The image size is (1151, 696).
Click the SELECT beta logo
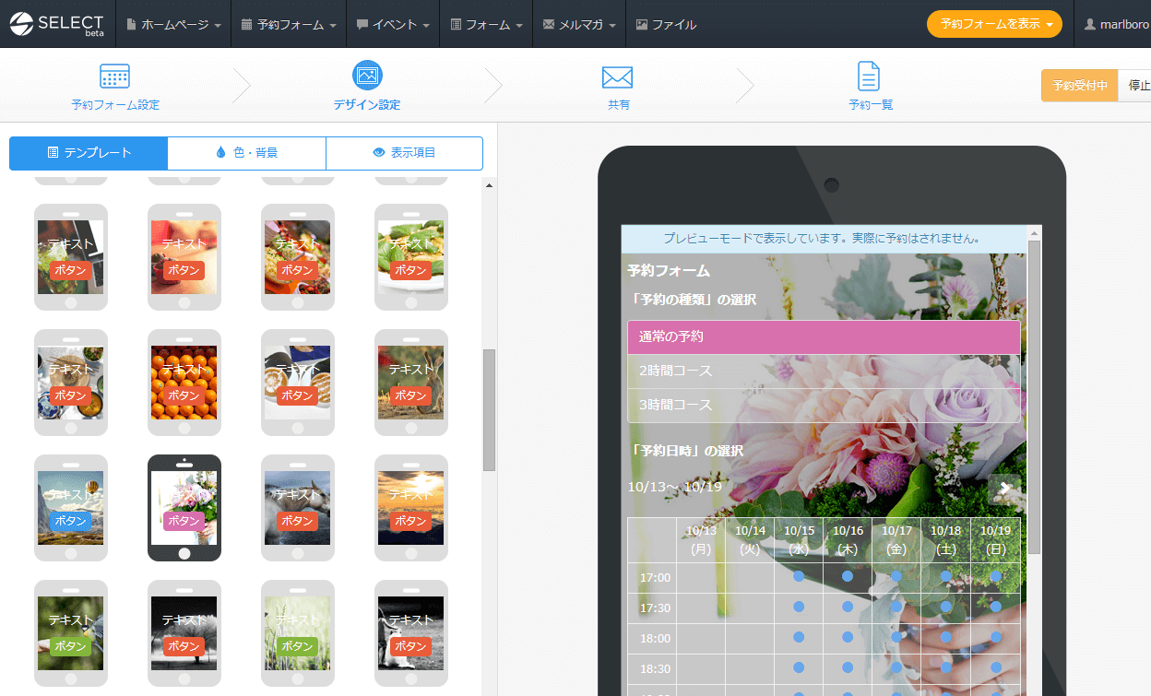tap(58, 24)
